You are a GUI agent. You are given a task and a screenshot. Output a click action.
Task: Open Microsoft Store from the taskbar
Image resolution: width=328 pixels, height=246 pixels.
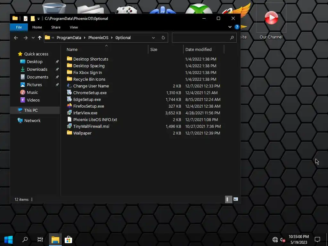pos(68,240)
